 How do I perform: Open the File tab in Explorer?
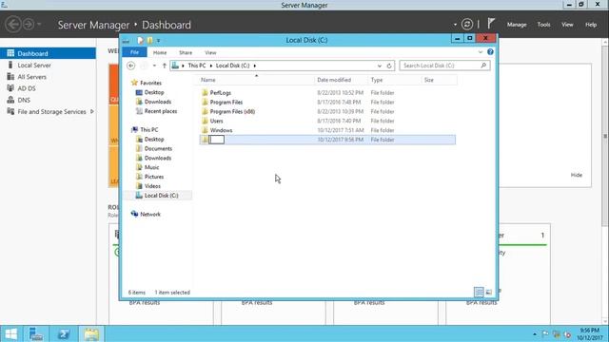(134, 52)
